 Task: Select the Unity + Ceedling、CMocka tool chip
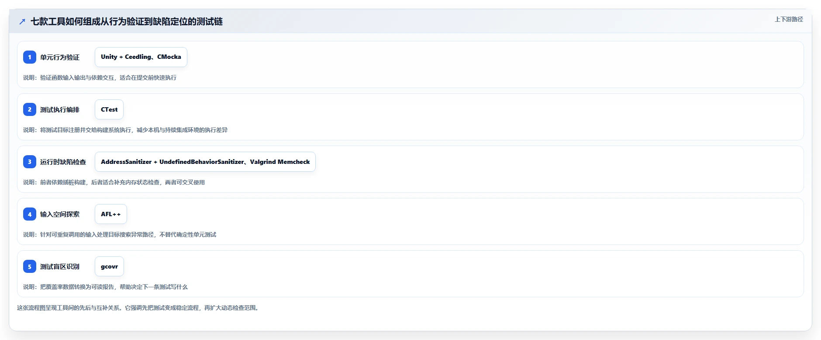141,57
